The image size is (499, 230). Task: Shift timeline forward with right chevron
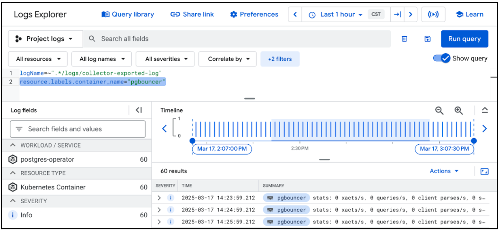[484, 129]
